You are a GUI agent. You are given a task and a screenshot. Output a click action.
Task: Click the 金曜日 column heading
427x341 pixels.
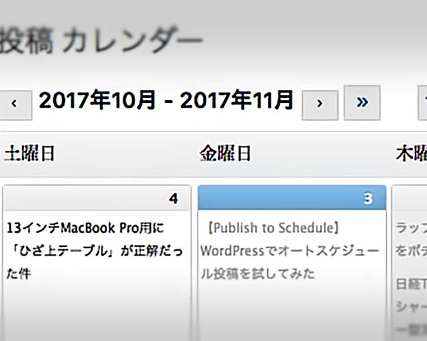(225, 153)
